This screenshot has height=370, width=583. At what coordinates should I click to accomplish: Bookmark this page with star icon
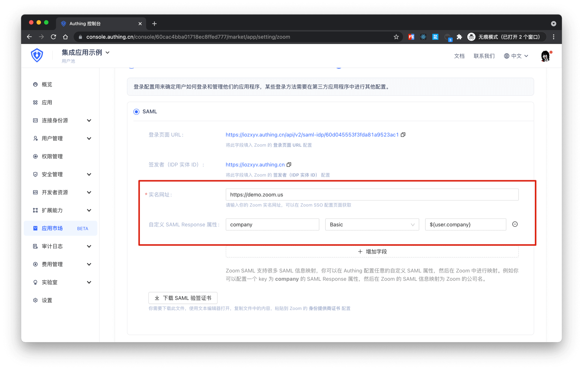tap(396, 37)
